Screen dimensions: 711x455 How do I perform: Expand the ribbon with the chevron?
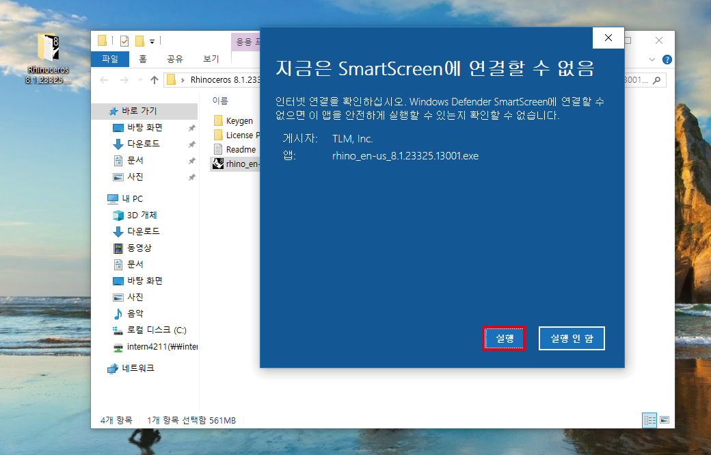tap(652, 60)
